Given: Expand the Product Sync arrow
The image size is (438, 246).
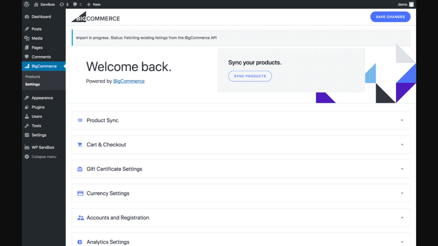Looking at the screenshot, I should (x=402, y=120).
